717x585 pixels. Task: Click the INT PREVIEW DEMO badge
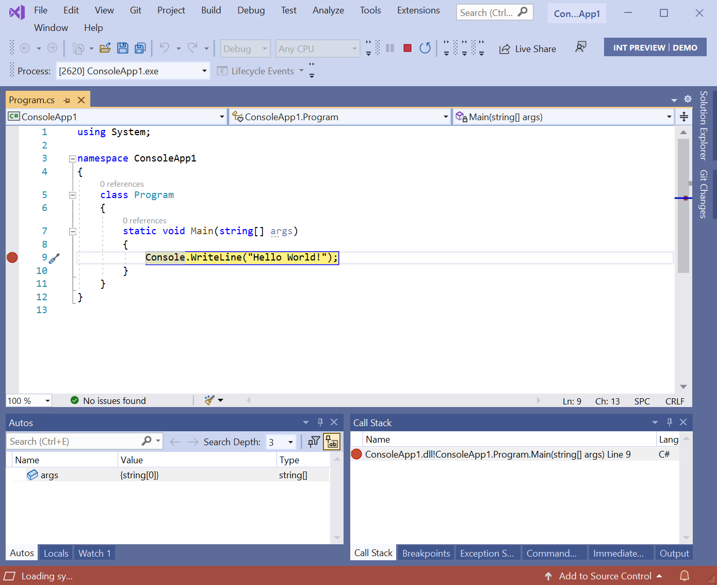click(x=655, y=47)
